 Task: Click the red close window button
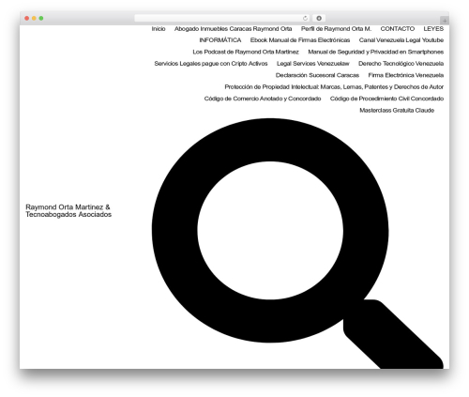(x=27, y=18)
